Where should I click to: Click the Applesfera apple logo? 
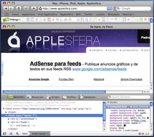(14, 39)
